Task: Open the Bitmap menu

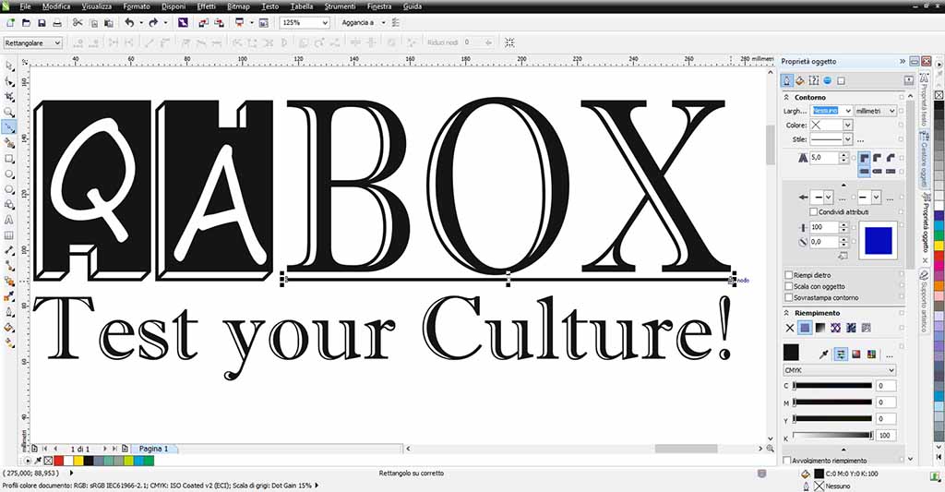Action: (x=238, y=6)
